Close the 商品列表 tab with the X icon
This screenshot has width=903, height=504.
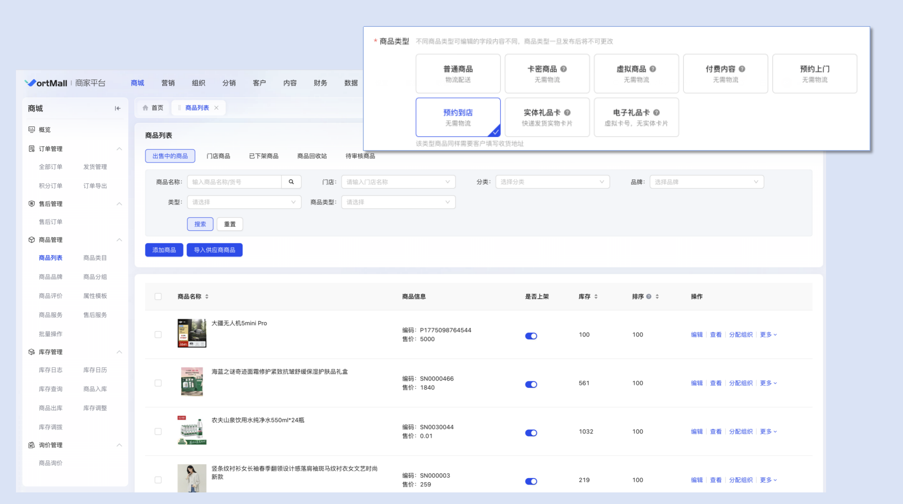tap(216, 108)
